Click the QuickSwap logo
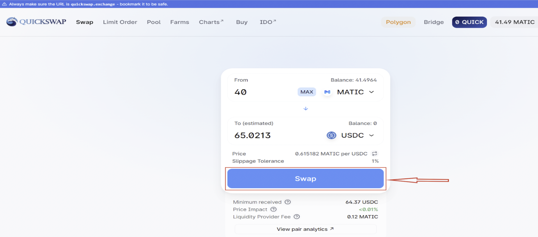538x237 pixels. pos(36,22)
